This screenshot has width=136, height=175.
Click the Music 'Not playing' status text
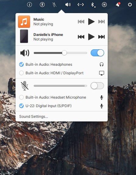click(x=43, y=24)
